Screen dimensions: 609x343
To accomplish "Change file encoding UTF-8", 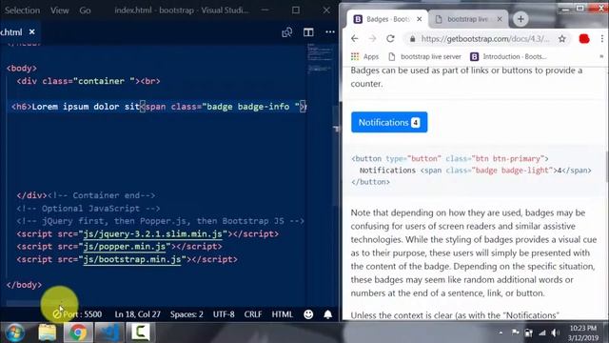I will (224, 314).
